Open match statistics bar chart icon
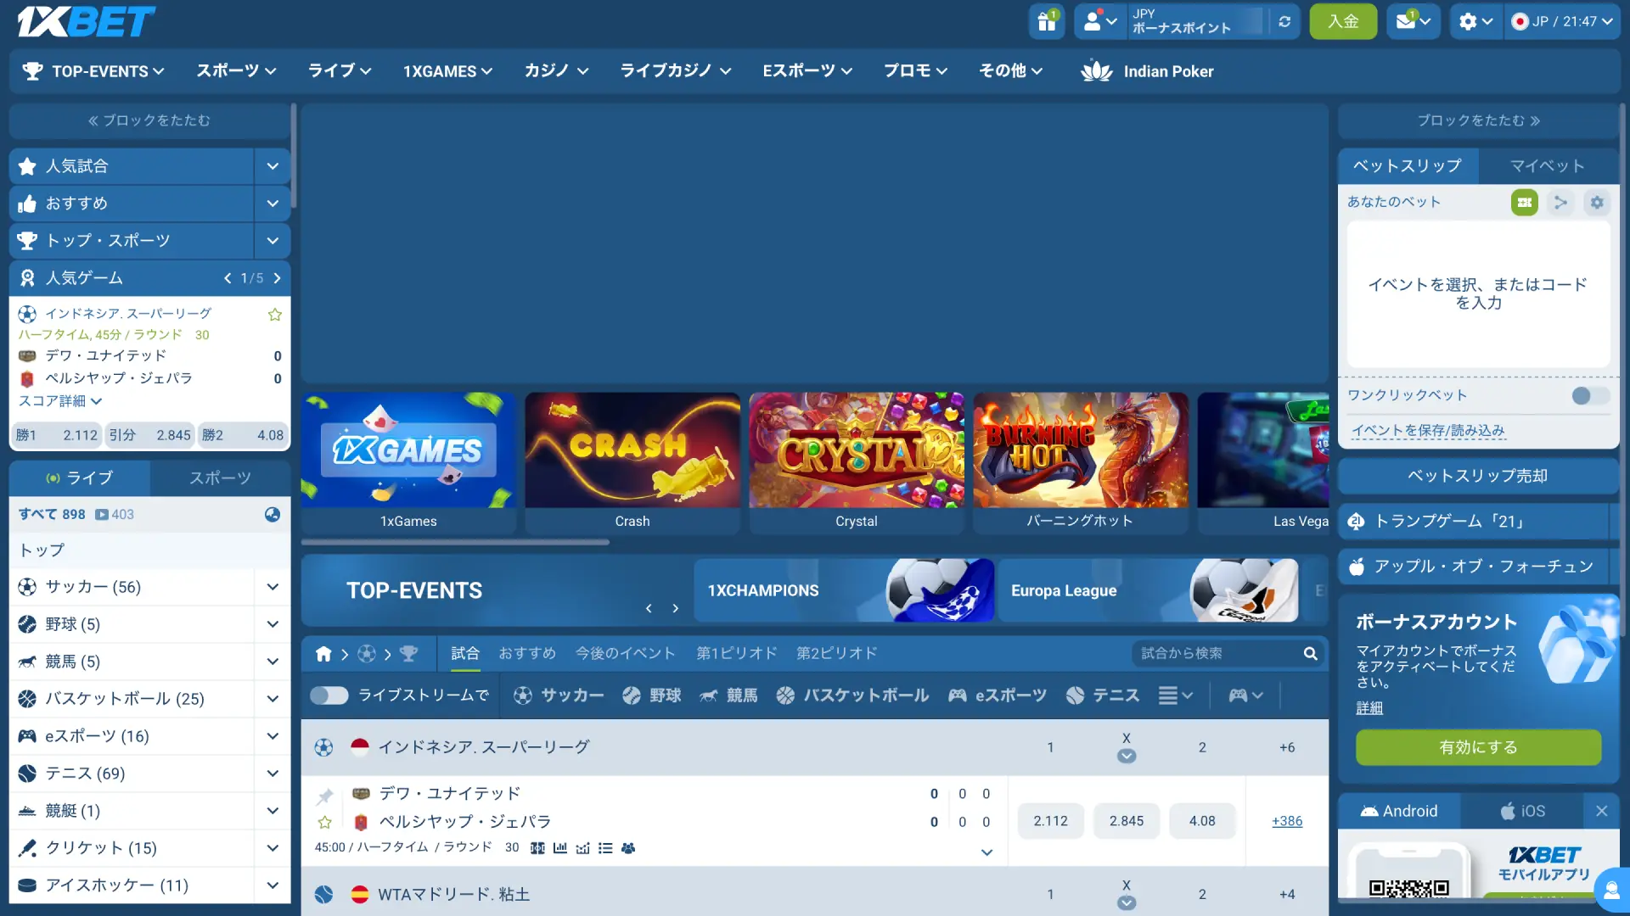Screen dimensions: 1630x916 click(560, 848)
